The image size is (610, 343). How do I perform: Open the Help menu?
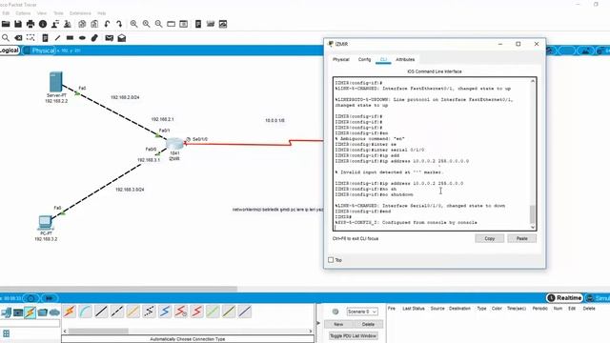102,13
